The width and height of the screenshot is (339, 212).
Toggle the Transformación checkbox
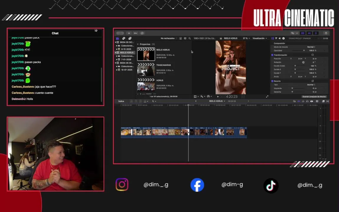(x=272, y=55)
